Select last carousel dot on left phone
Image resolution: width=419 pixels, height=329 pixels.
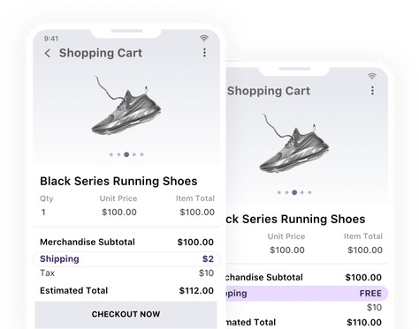pyautogui.click(x=141, y=154)
